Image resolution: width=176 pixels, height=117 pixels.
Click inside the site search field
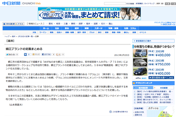pos(115,4)
